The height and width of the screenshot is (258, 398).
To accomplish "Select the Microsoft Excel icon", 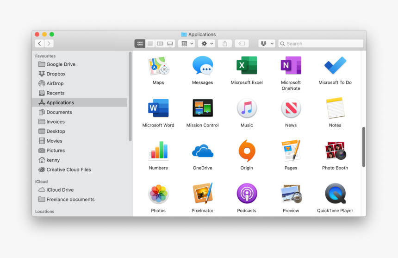I will point(247,65).
